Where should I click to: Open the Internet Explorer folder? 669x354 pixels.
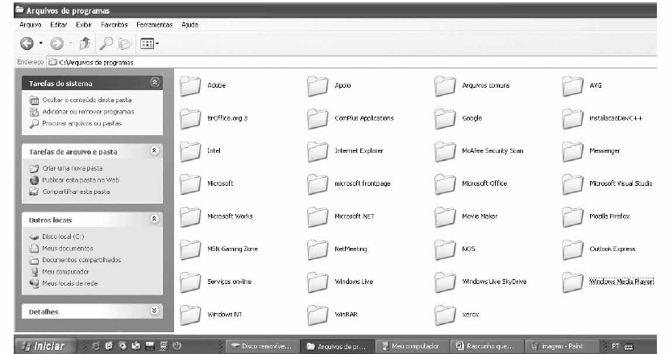(318, 150)
